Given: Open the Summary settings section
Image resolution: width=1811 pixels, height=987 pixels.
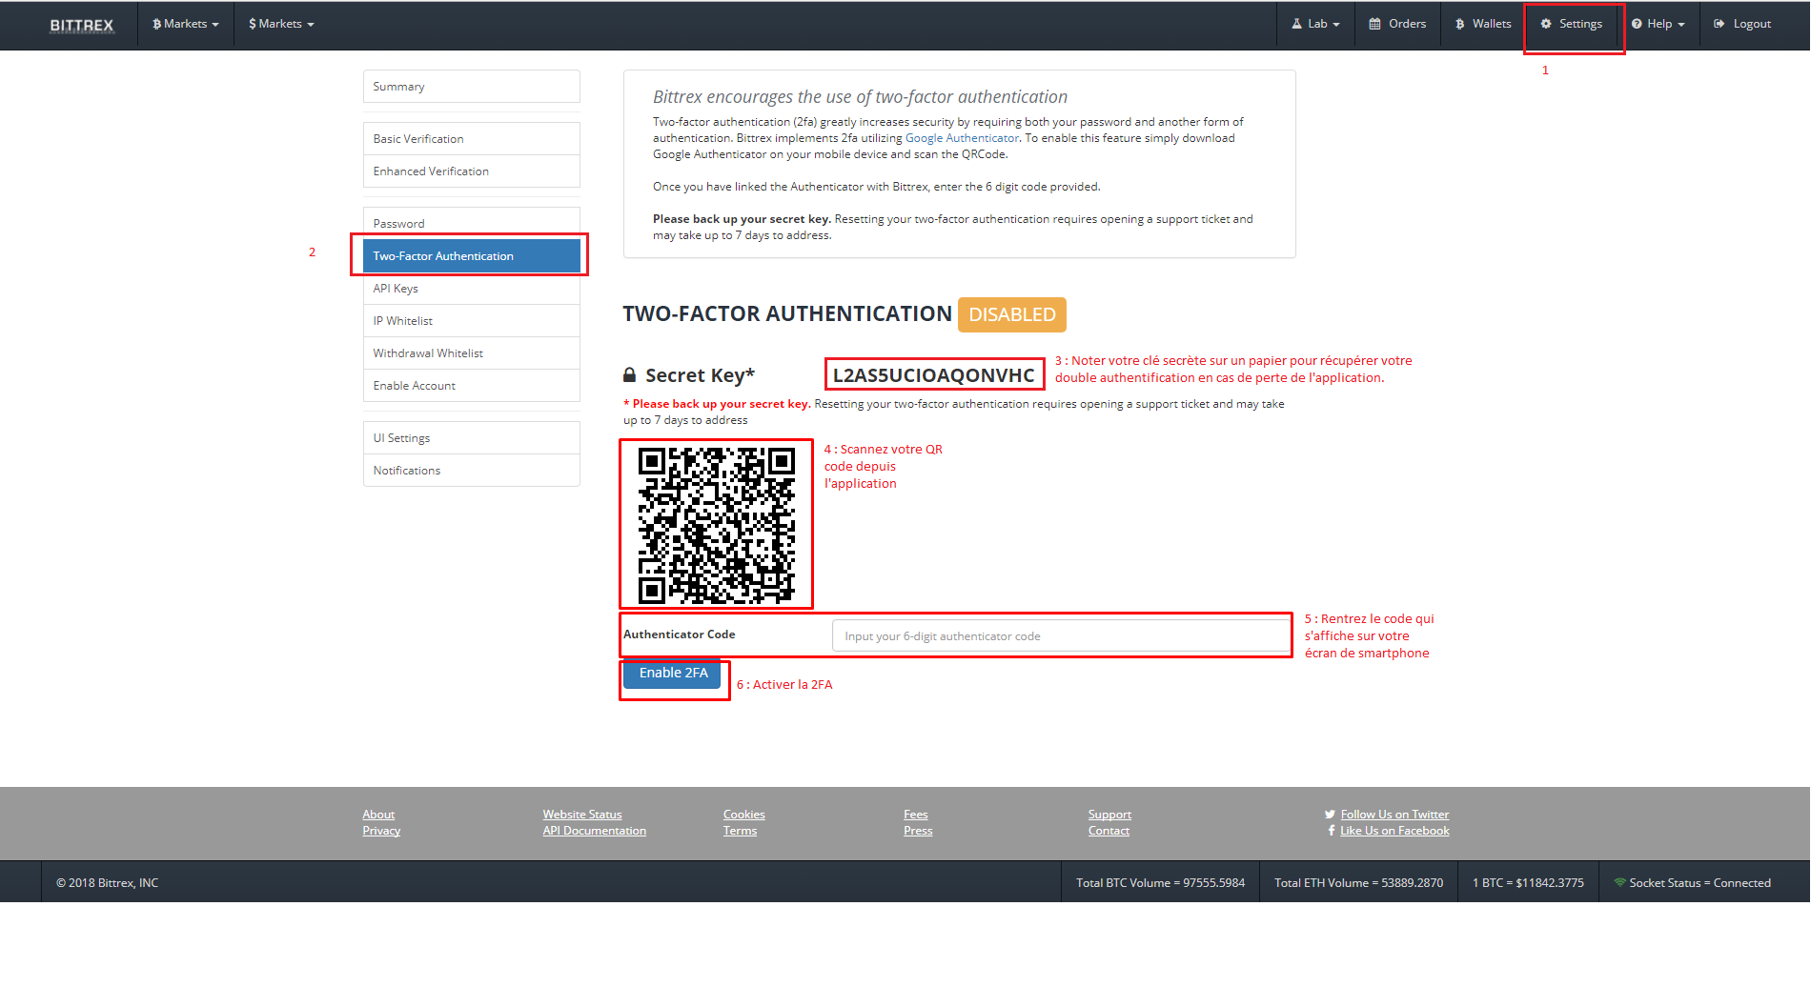Looking at the screenshot, I should 472,87.
